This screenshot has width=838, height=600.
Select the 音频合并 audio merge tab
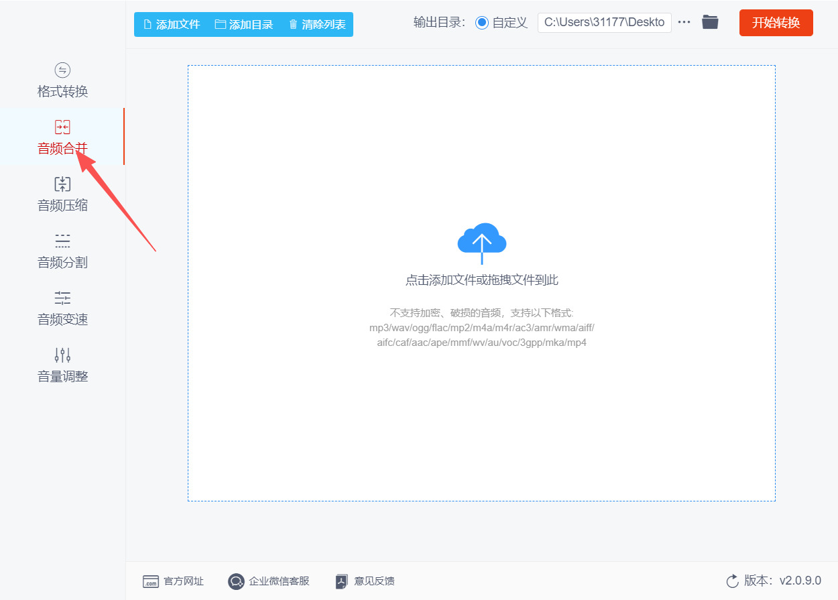[62, 137]
